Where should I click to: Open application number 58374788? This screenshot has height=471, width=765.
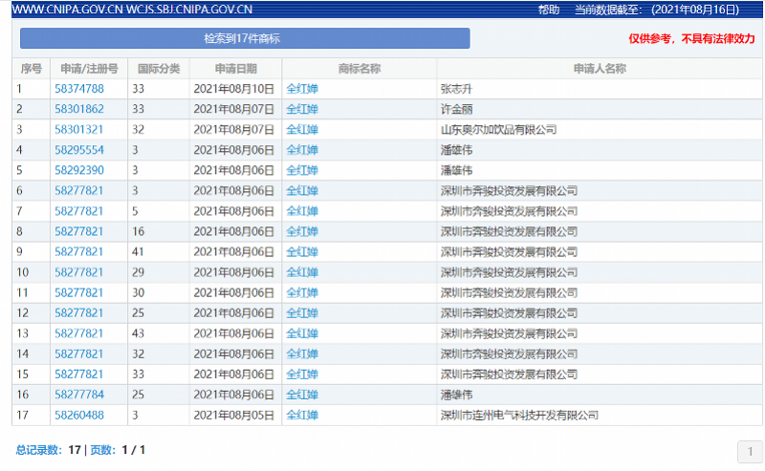[x=79, y=89]
